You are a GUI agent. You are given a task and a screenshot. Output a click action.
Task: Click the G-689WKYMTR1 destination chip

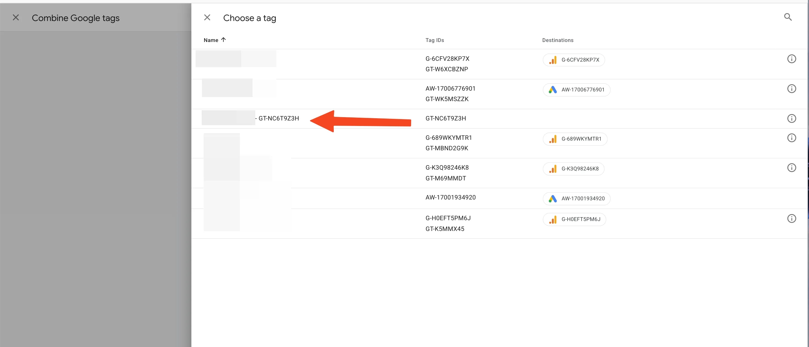pyautogui.click(x=575, y=139)
